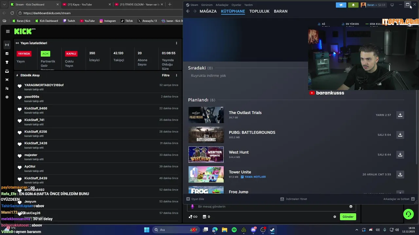419x235 pixels.
Task: Open Twitch bookmark
Action: [x=69, y=21]
